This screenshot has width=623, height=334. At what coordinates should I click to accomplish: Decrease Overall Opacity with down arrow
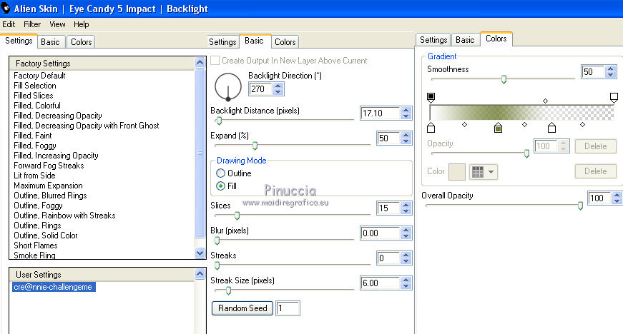click(x=617, y=201)
